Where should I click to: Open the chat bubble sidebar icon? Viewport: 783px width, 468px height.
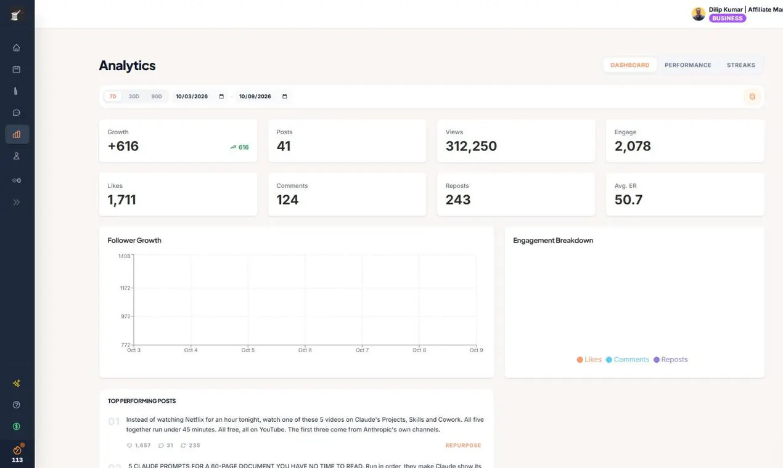17,113
